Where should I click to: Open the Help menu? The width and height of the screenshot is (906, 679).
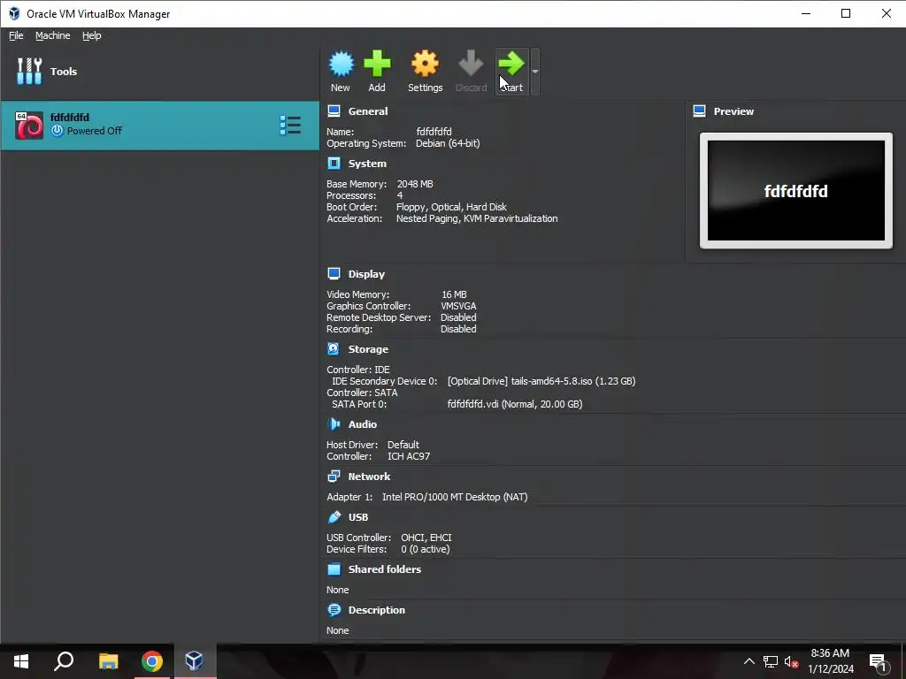pyautogui.click(x=91, y=35)
